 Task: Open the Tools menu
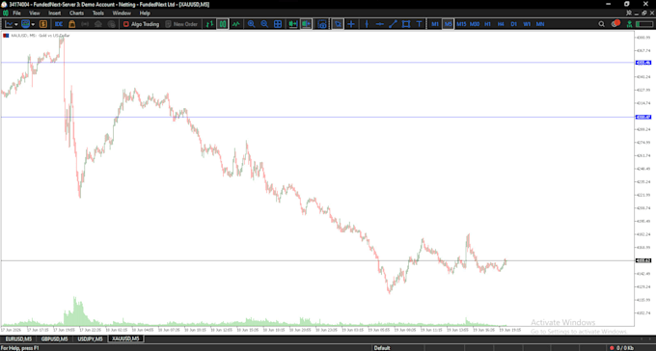point(97,13)
